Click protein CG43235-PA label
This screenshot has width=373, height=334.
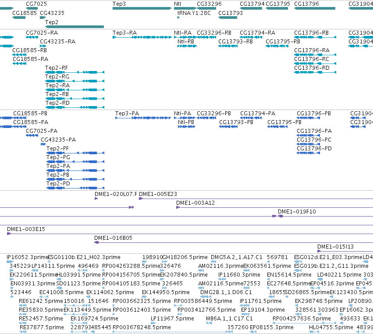58,140
